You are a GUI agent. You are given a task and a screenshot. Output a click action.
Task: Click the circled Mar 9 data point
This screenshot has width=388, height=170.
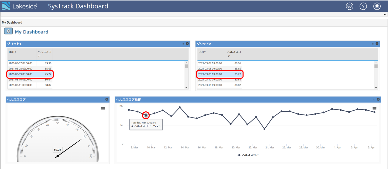tap(146, 115)
